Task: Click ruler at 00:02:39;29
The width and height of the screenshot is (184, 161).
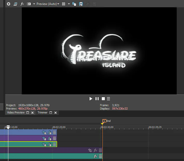Action: [155, 127]
